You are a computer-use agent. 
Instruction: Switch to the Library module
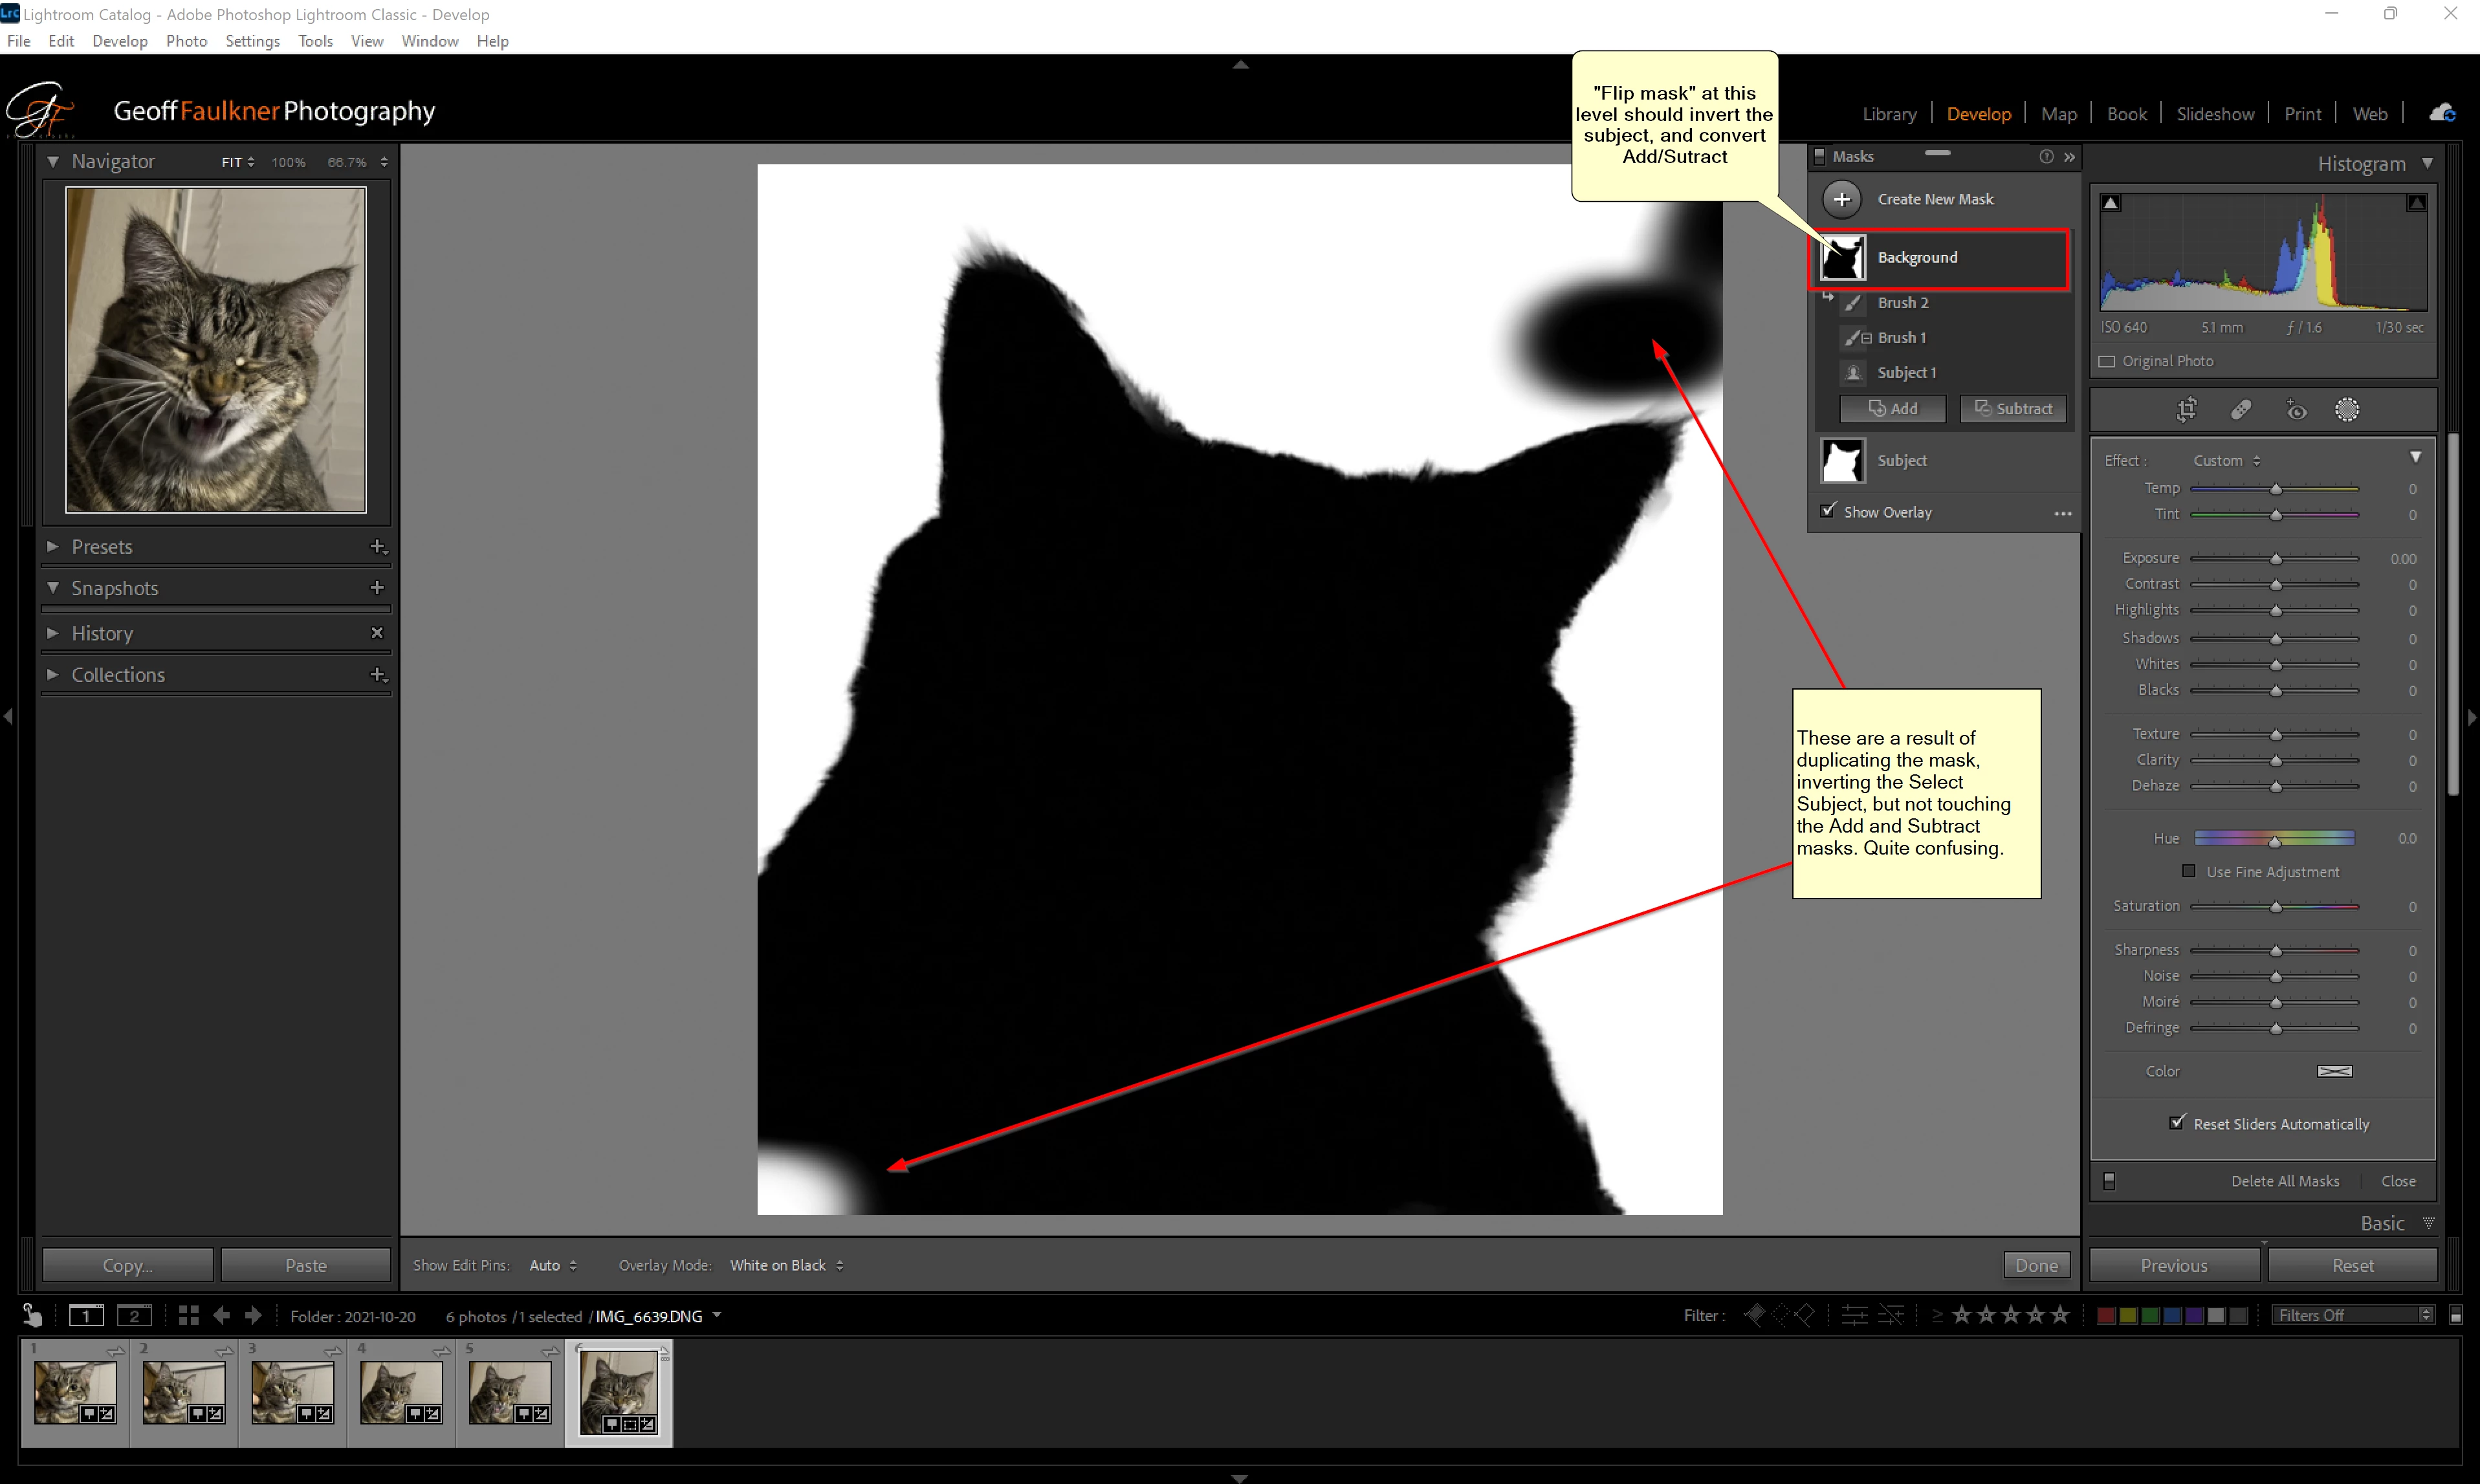1888,114
